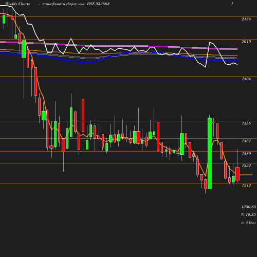
Task: Click the 1389 price level label
Action: [246, 154]
